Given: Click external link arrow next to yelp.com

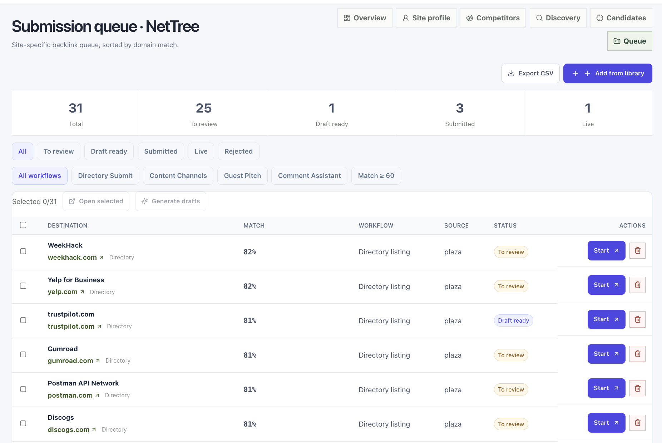Looking at the screenshot, I should (x=82, y=292).
